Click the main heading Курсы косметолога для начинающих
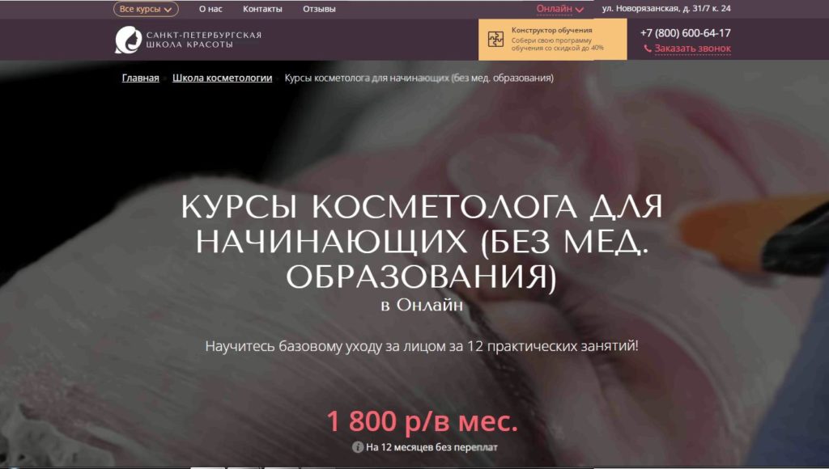The image size is (829, 469). [422, 242]
